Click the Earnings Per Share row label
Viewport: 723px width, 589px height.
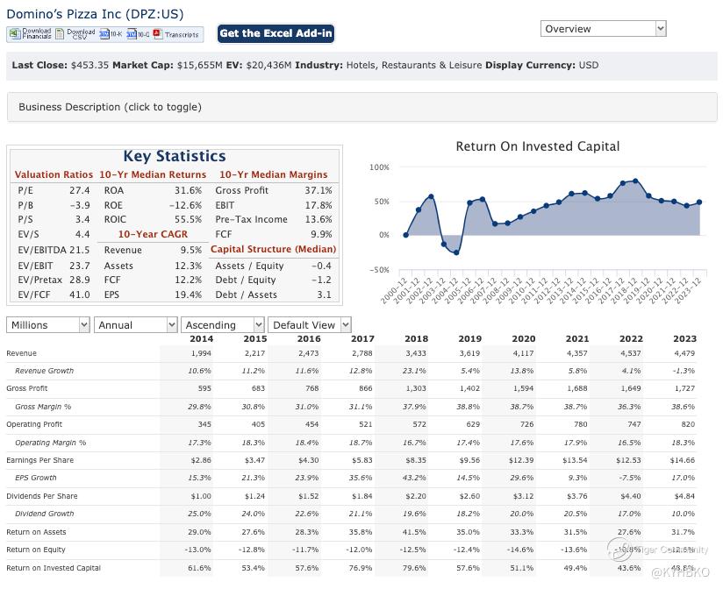42,460
